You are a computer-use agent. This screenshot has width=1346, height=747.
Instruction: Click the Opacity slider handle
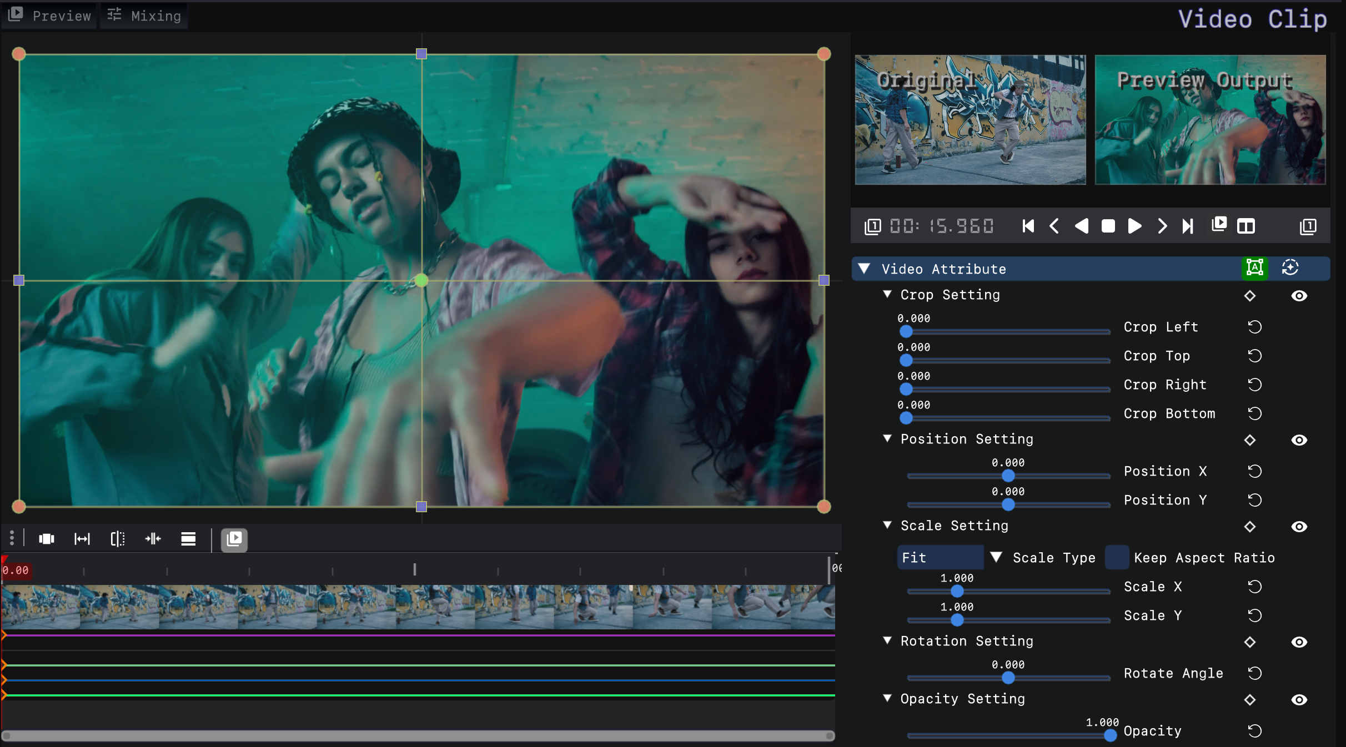click(1110, 735)
